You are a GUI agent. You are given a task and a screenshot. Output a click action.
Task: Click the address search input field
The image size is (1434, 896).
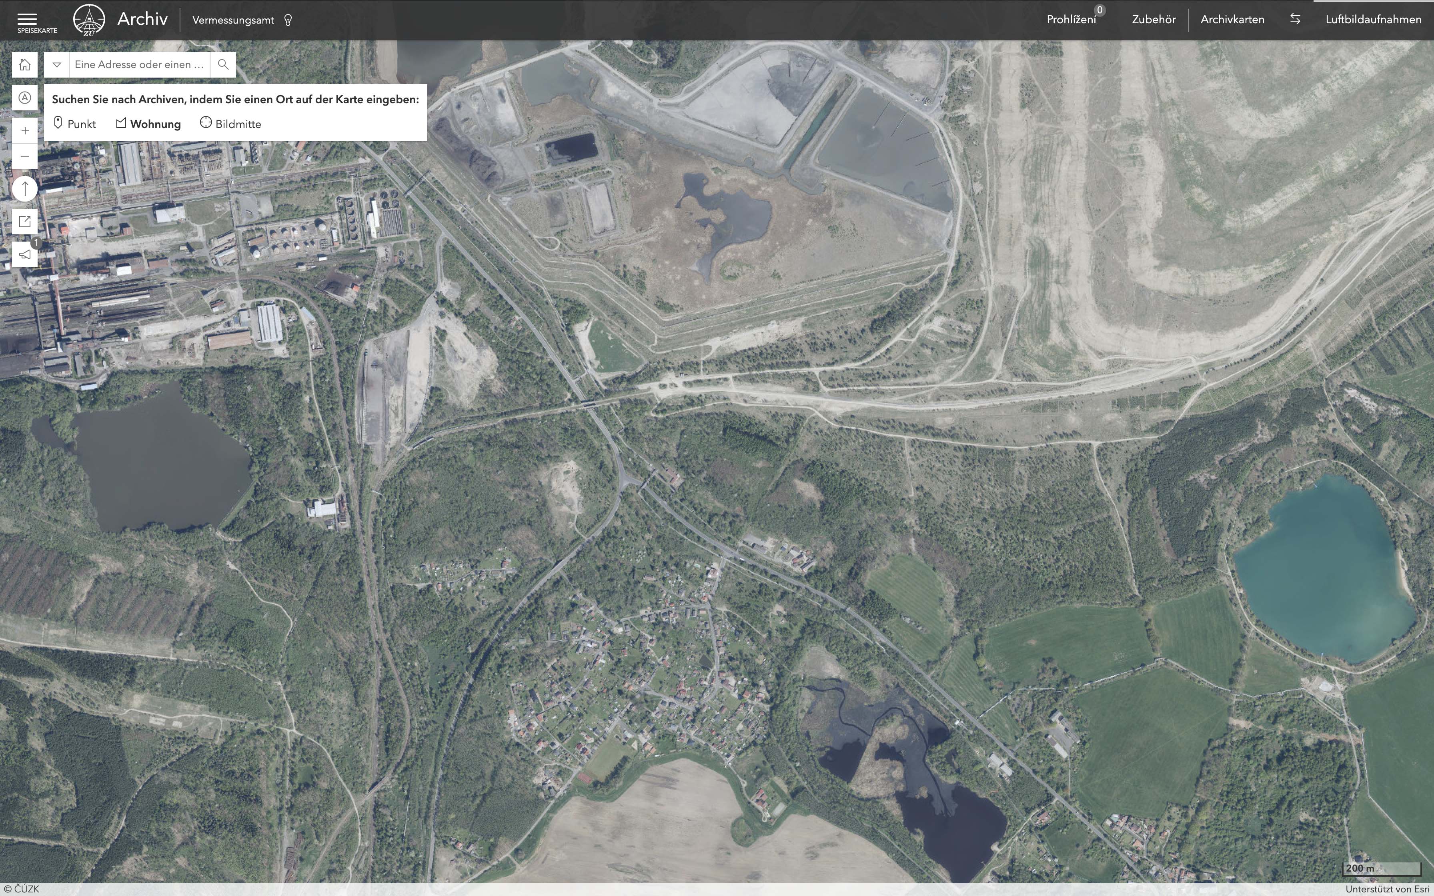click(x=140, y=64)
